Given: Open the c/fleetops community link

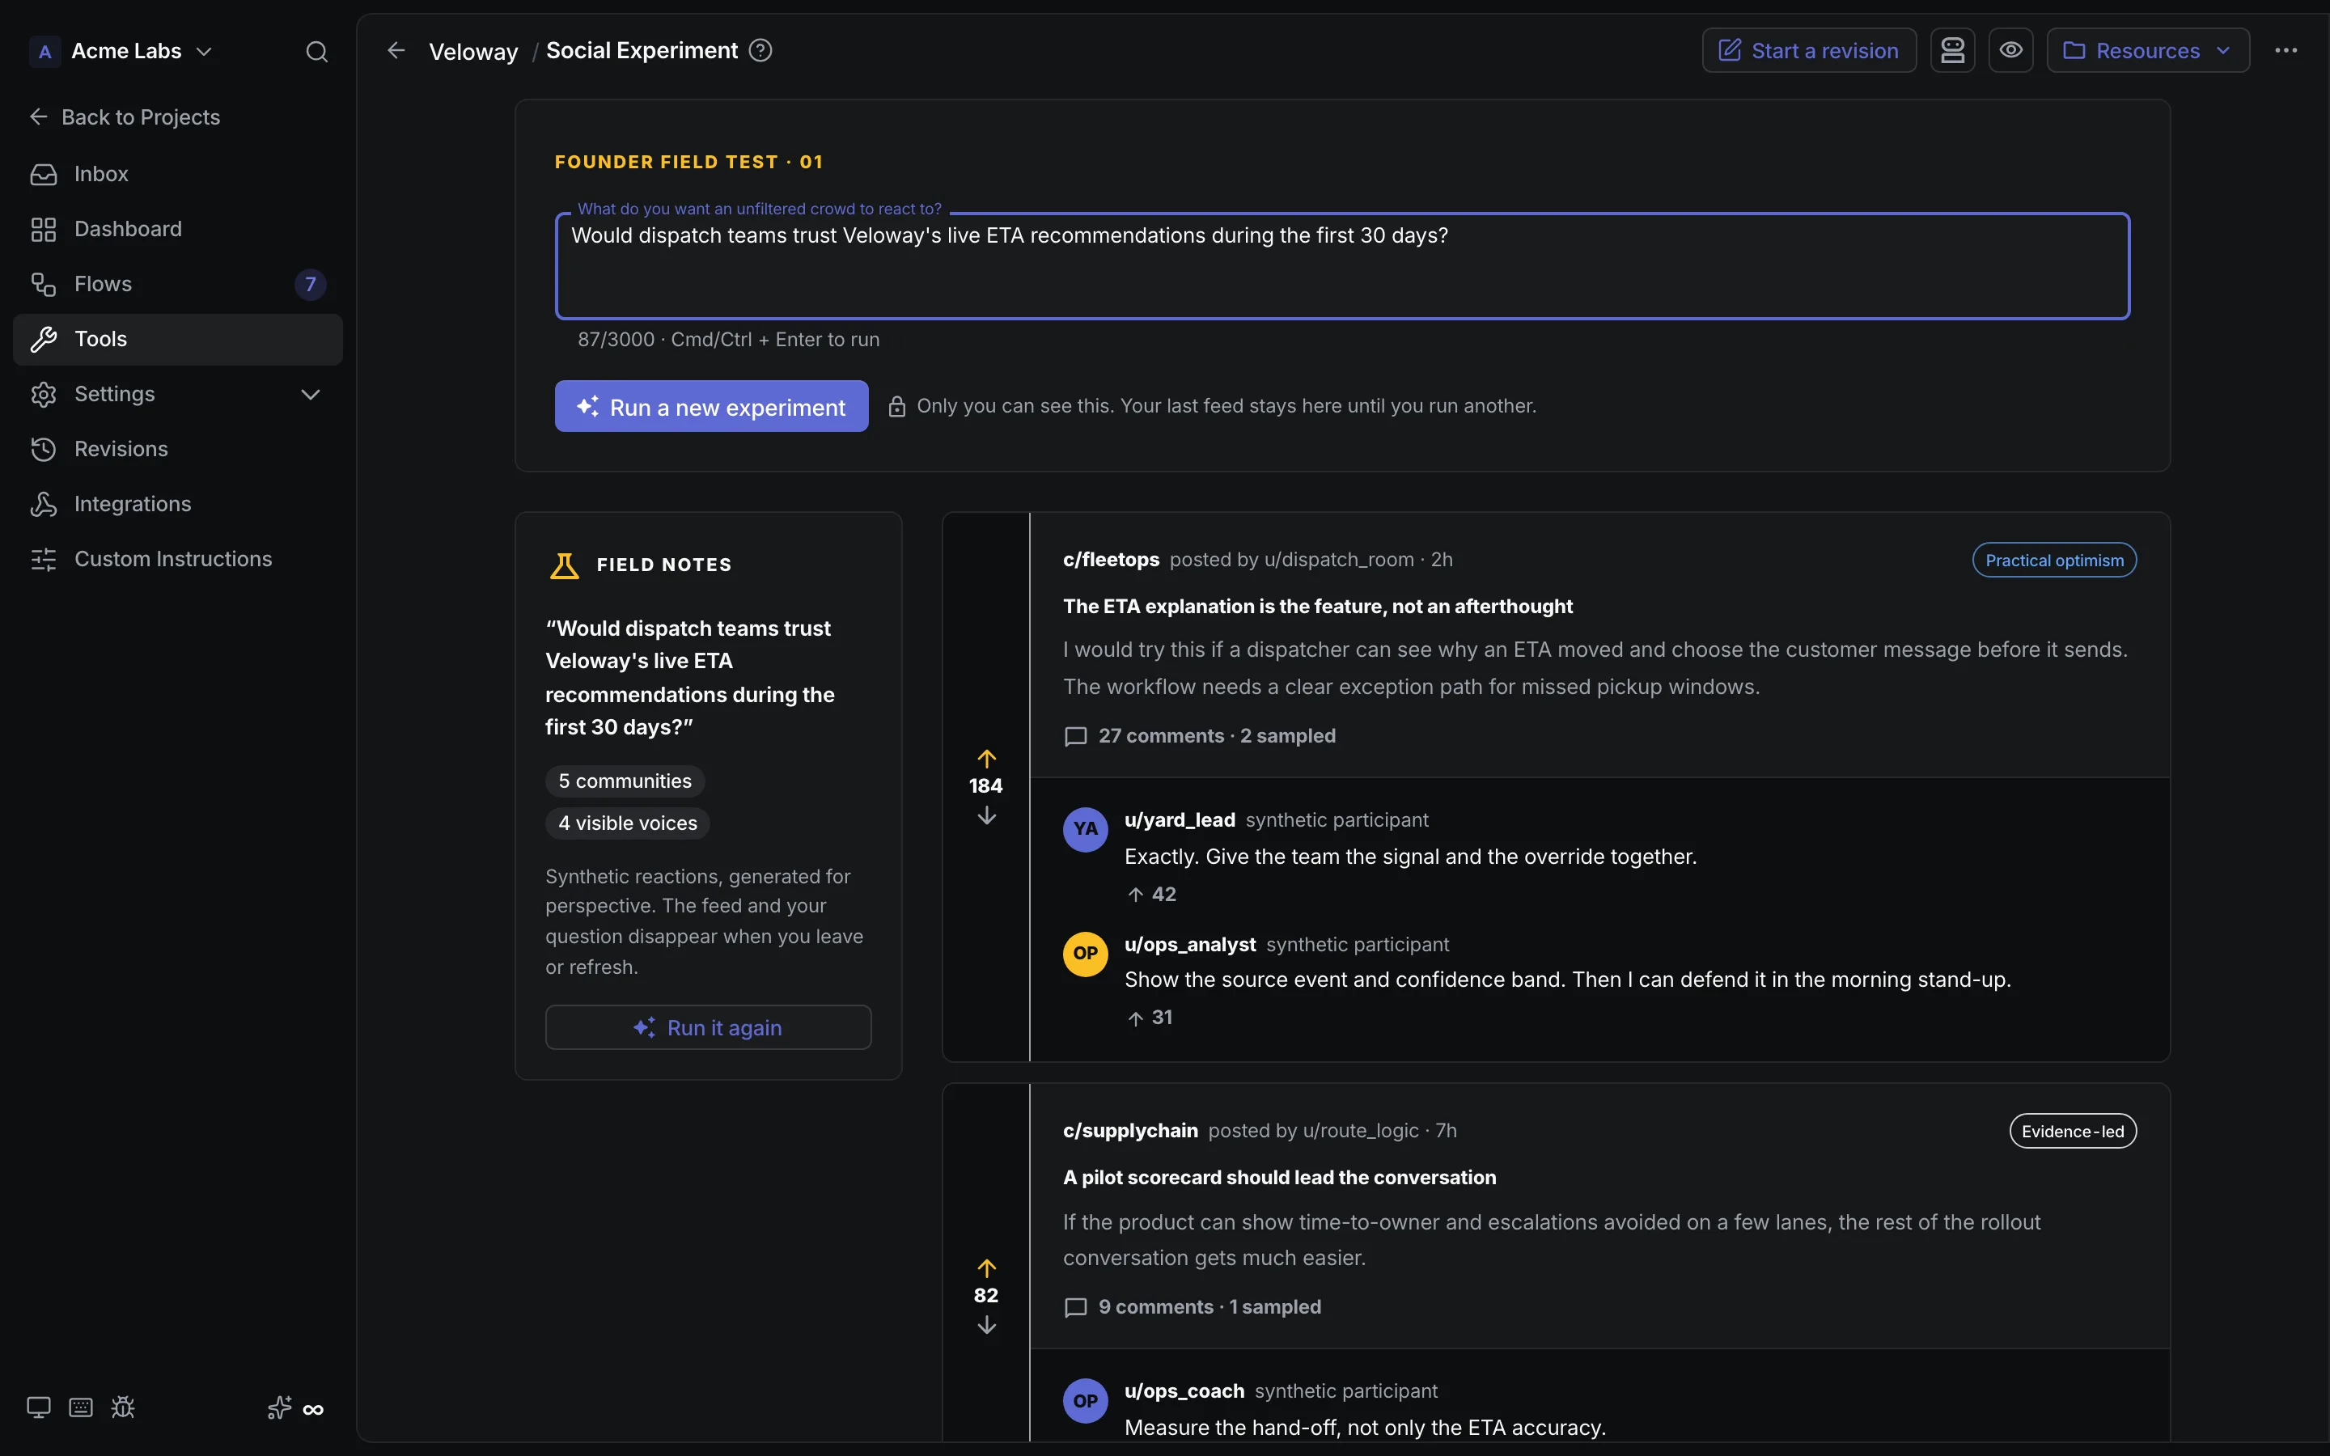Looking at the screenshot, I should pyautogui.click(x=1111, y=560).
